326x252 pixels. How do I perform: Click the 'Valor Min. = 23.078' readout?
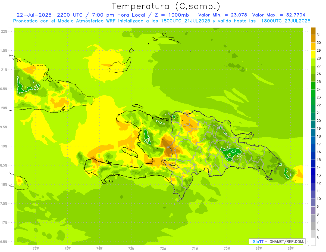click(x=222, y=15)
